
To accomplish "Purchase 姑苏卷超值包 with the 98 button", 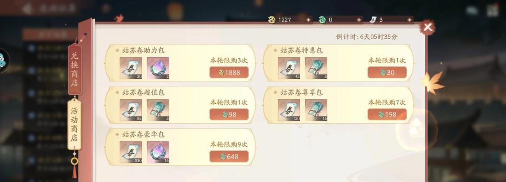I will click(x=229, y=114).
